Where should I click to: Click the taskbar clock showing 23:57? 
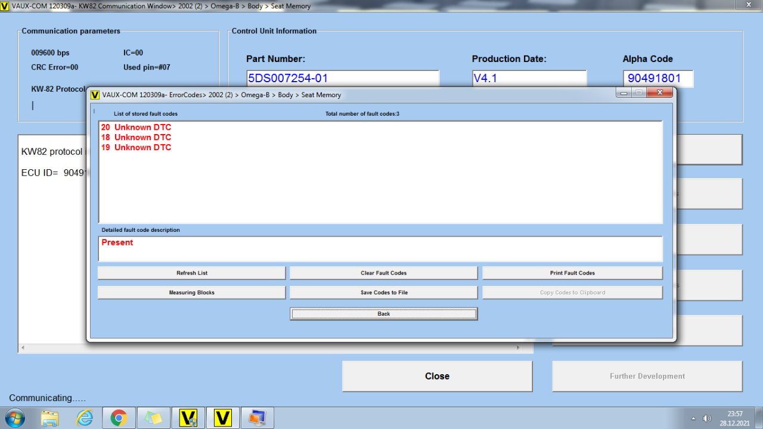(x=734, y=418)
